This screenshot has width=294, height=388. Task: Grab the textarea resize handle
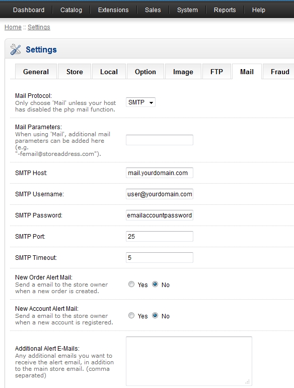248,381
